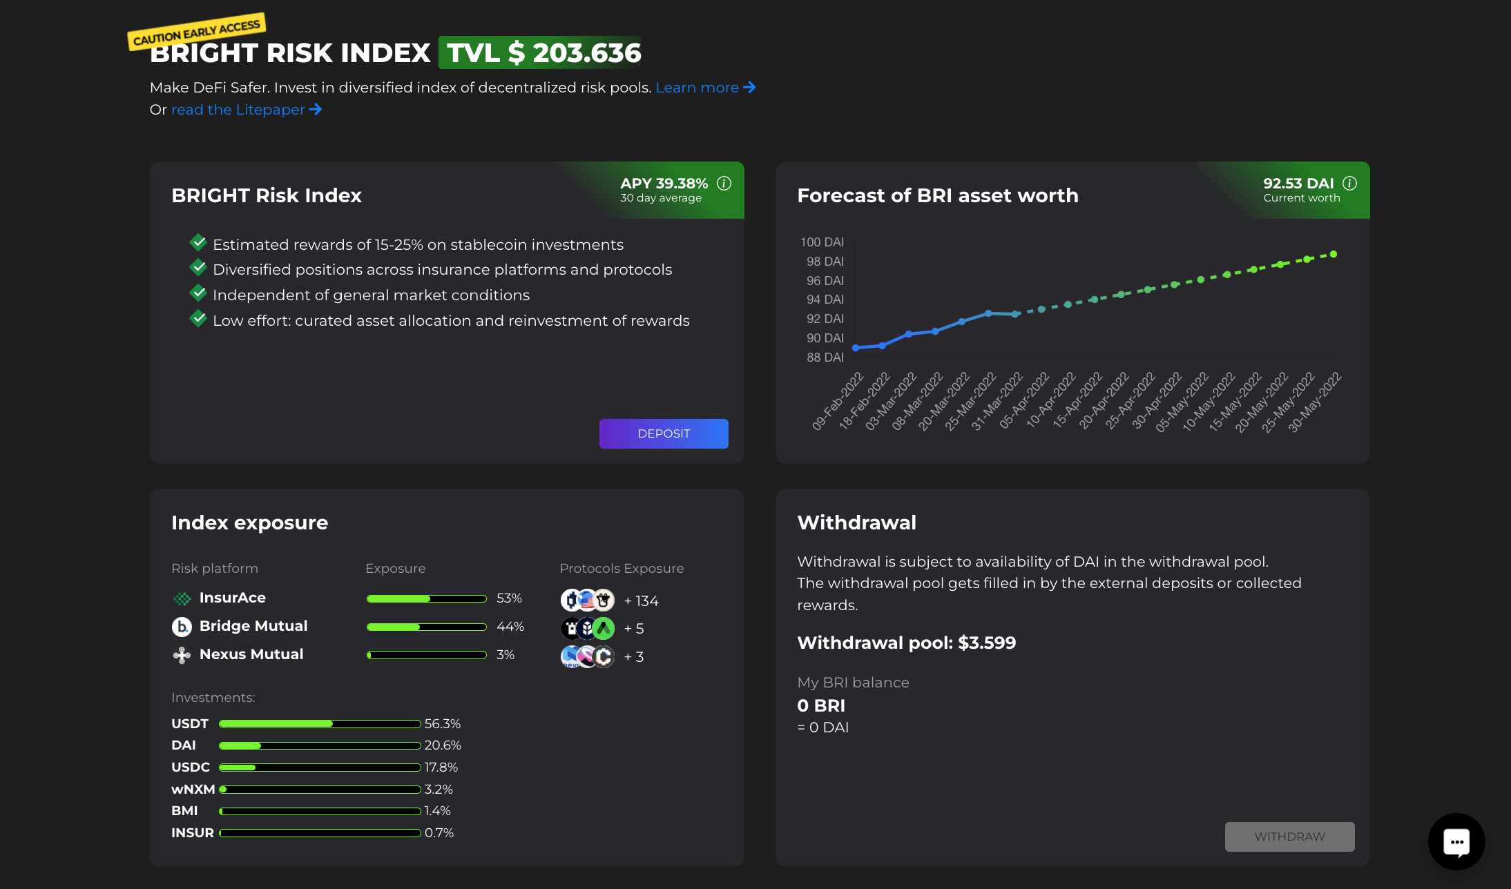The height and width of the screenshot is (889, 1511).
Task: Open the Learn more link
Action: [x=697, y=88]
